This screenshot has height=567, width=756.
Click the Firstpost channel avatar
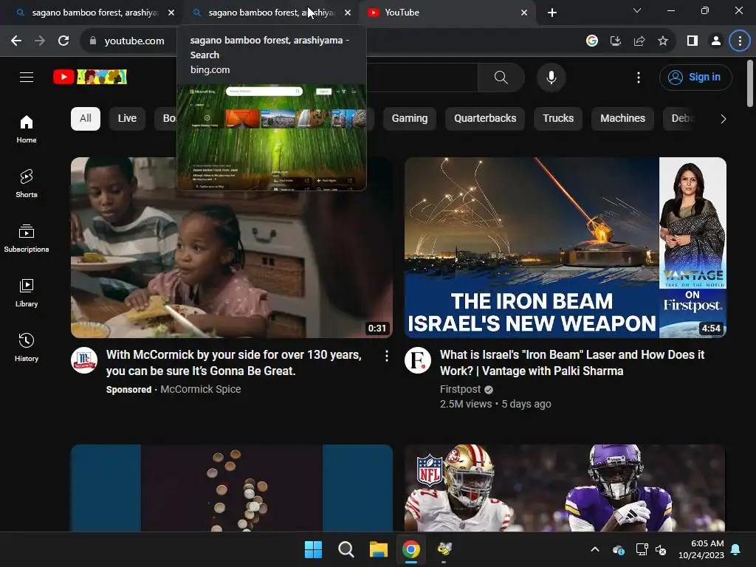tap(418, 360)
